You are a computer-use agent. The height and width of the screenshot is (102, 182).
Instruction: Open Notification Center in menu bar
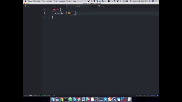(x=156, y=1)
